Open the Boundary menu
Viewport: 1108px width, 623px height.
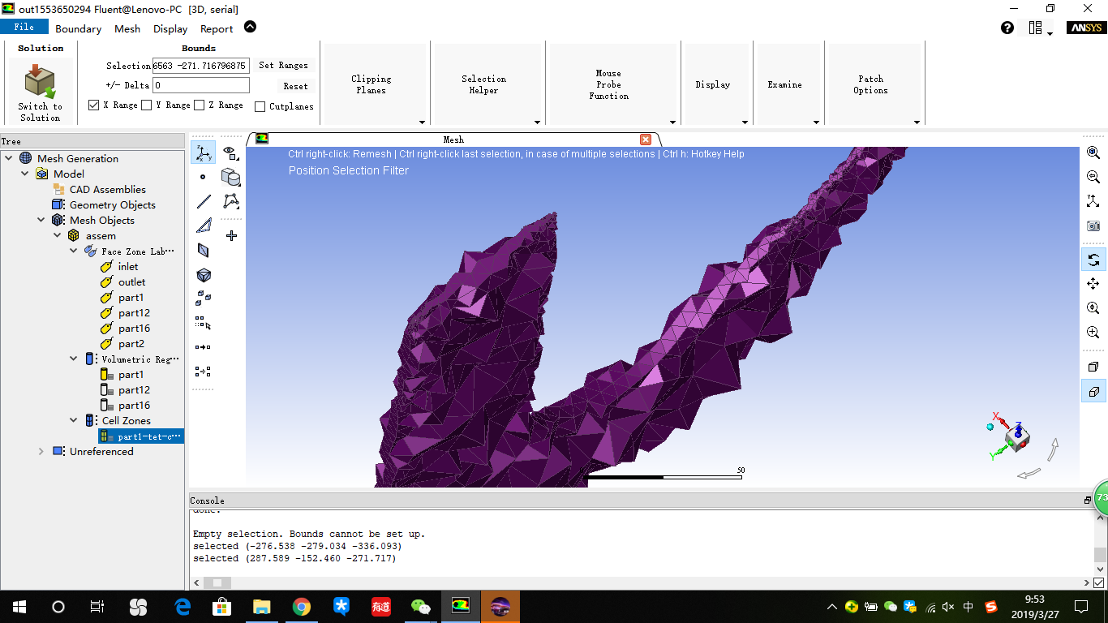click(x=78, y=28)
